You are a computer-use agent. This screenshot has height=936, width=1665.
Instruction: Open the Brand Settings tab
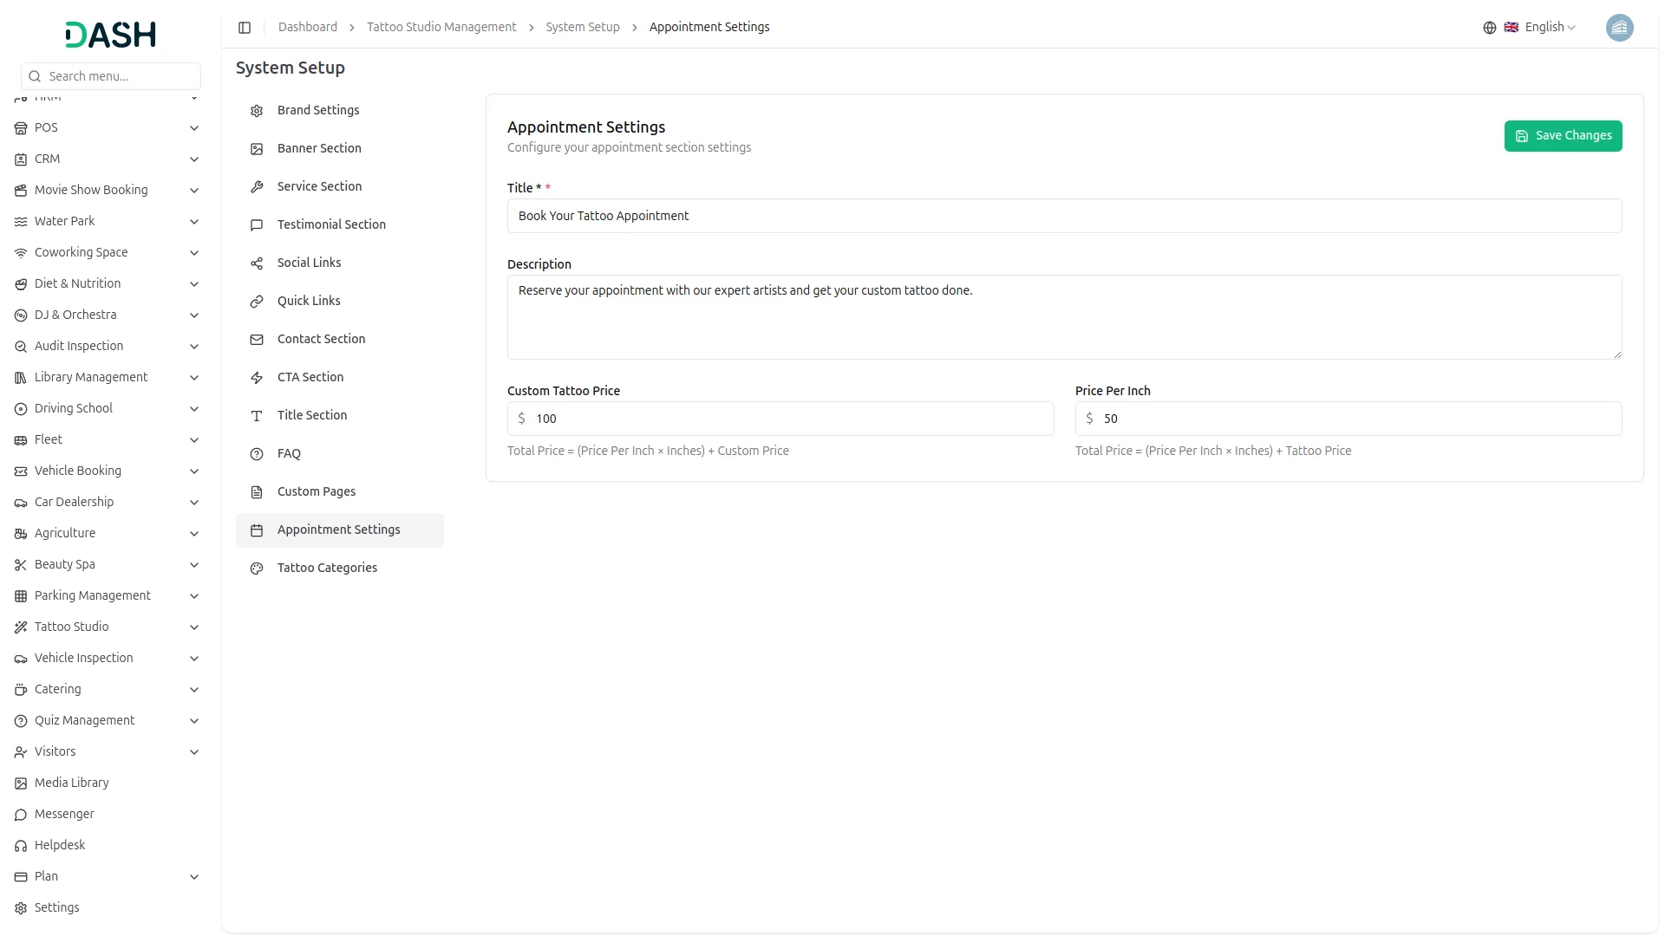pos(318,111)
